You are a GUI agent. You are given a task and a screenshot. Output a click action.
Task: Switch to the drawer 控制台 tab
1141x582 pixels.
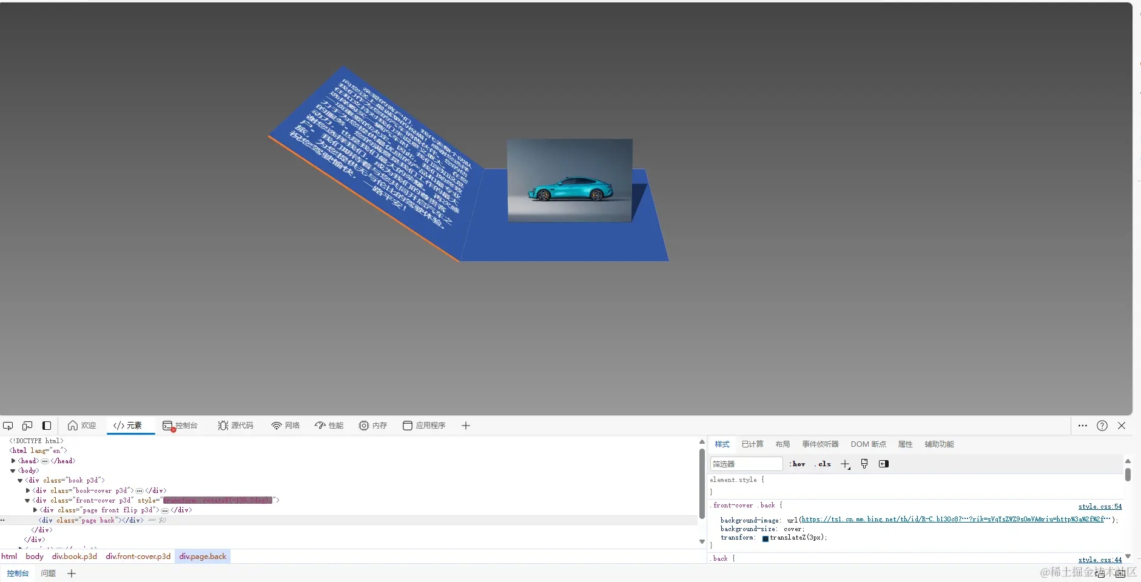click(18, 573)
